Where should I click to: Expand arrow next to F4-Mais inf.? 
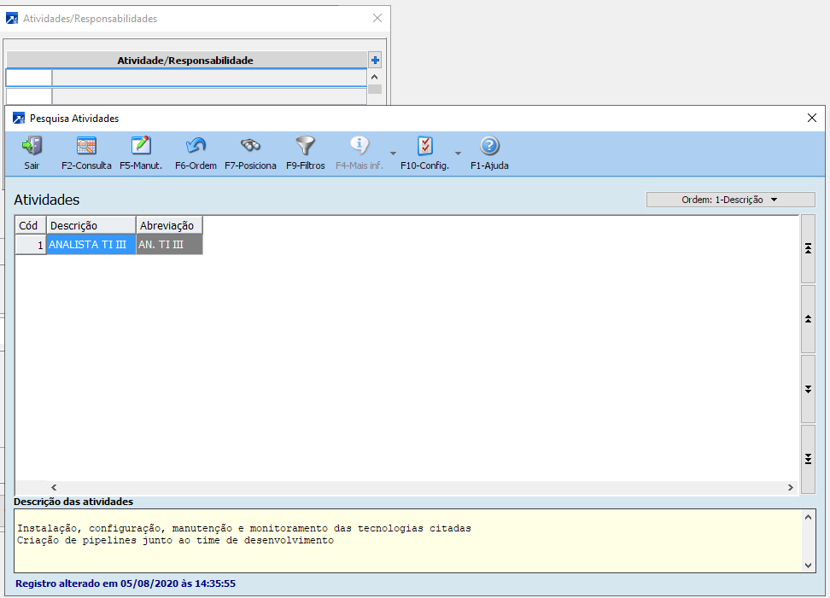393,154
